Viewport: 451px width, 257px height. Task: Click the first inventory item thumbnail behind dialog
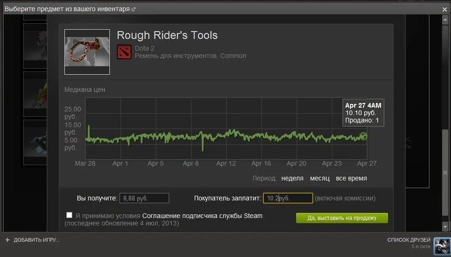35,45
